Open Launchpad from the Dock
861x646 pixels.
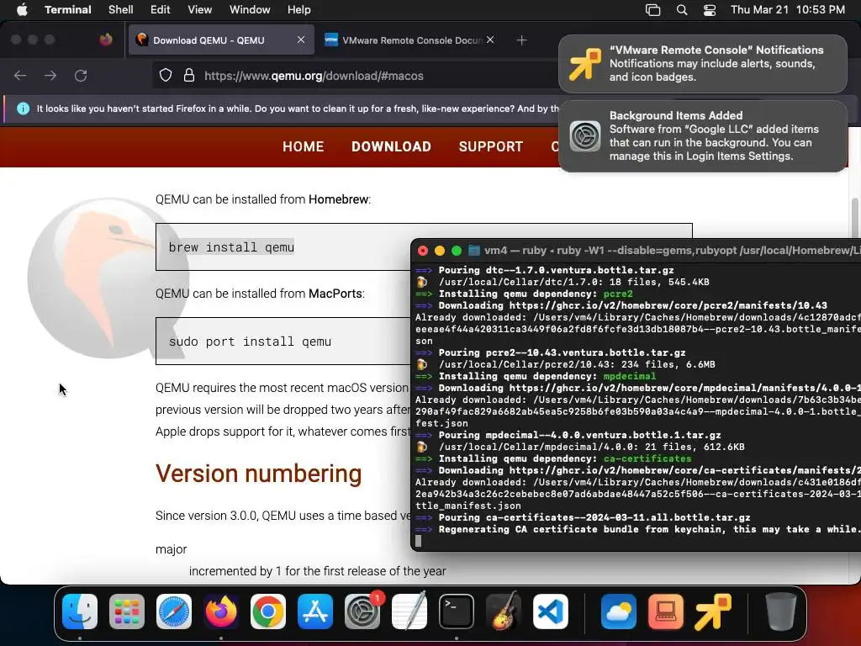[127, 612]
